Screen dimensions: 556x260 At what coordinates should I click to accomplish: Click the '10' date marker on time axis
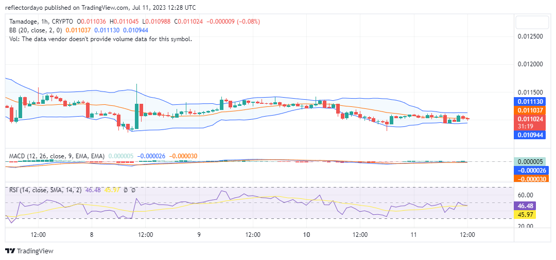click(x=307, y=234)
